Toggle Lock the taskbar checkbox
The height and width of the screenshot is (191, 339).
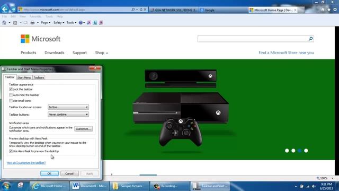[11, 89]
